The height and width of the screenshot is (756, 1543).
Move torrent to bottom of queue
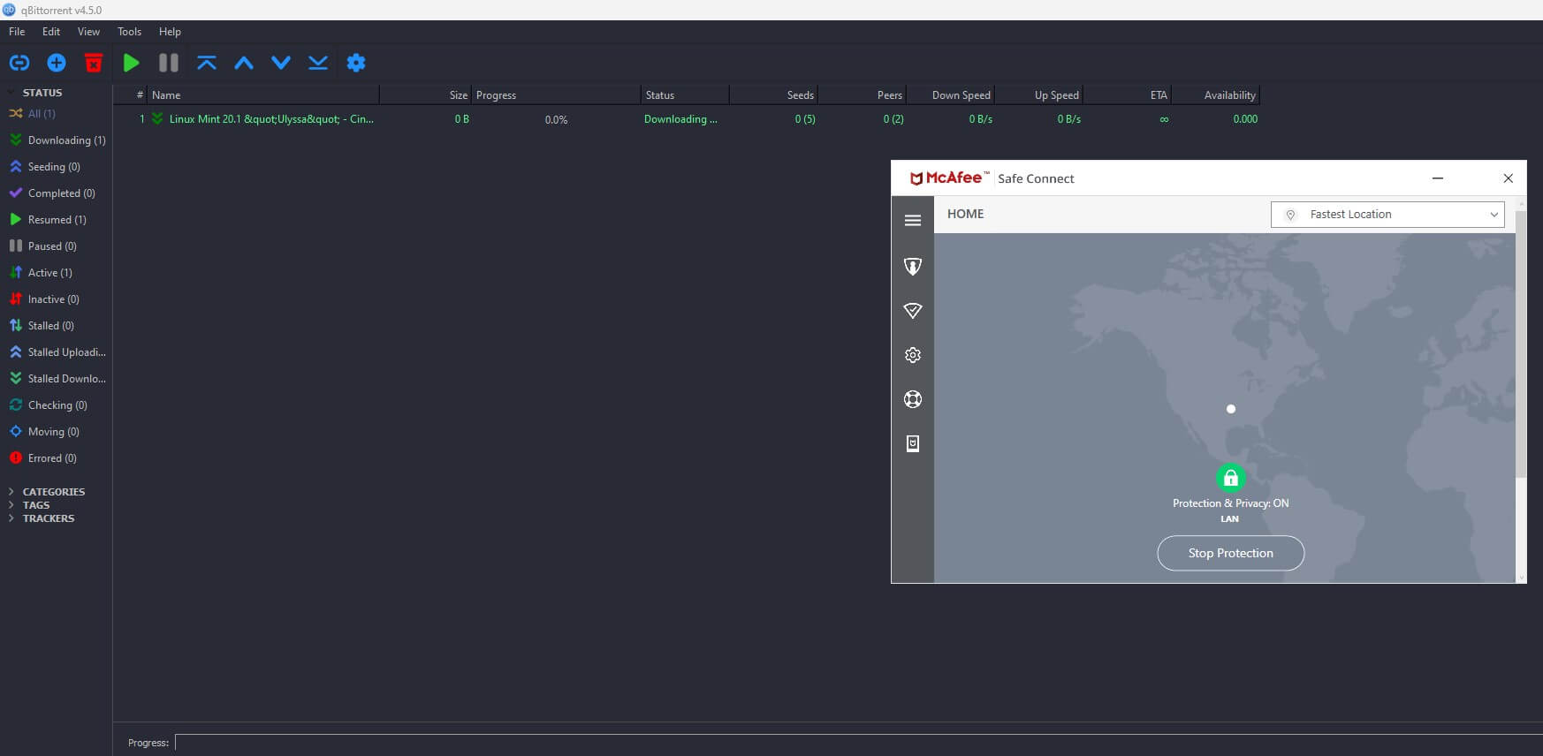(318, 63)
